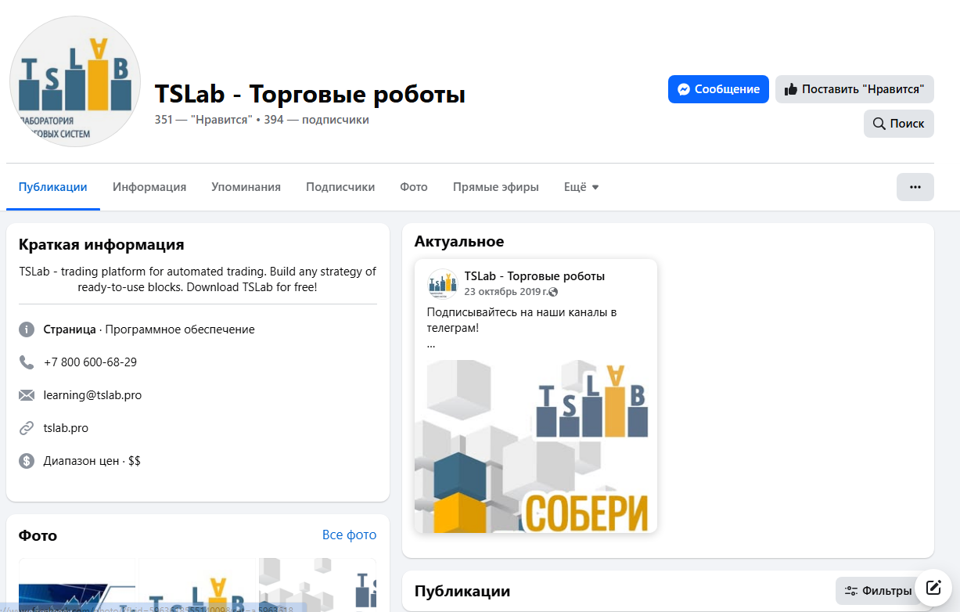Go to the Подписчики tab

340,187
